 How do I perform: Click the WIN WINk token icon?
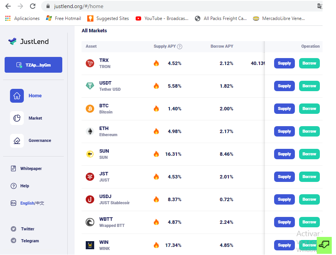coord(90,245)
